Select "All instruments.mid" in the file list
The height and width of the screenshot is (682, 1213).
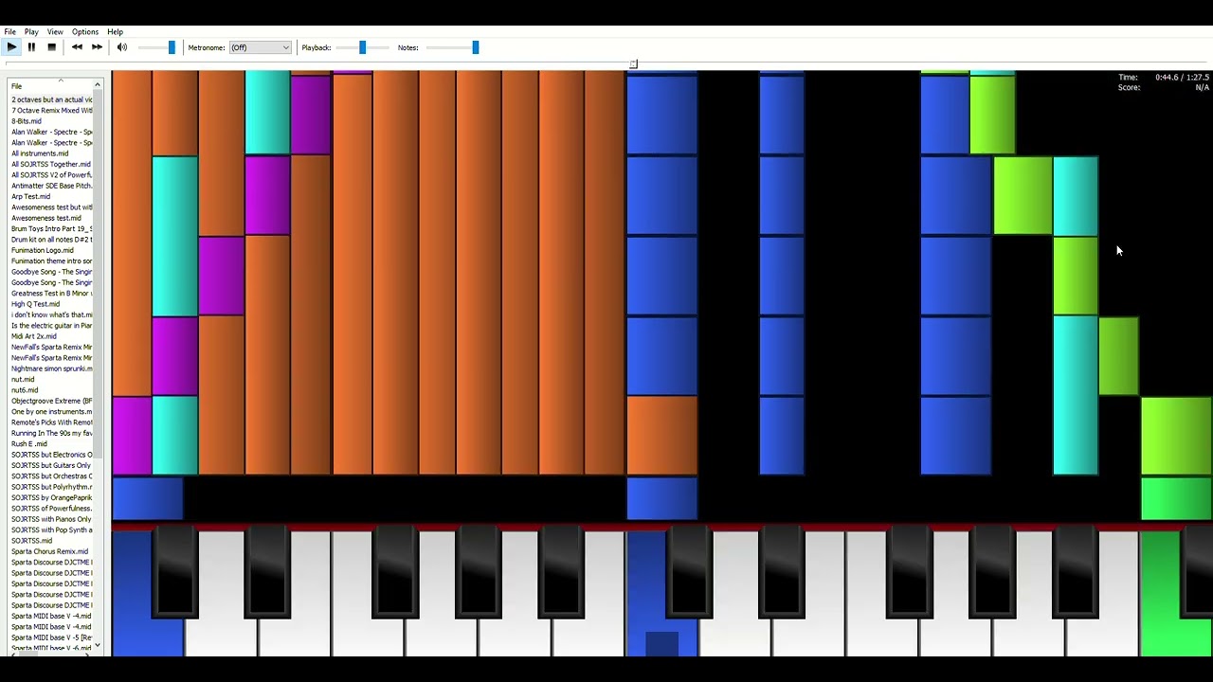[40, 153]
